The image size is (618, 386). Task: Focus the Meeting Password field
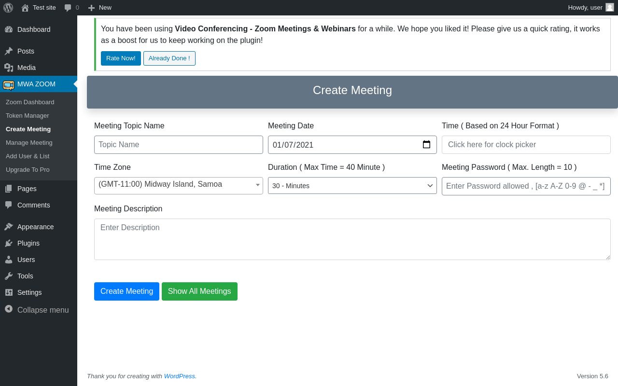pos(526,186)
